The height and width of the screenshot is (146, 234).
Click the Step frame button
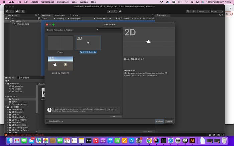coord(120,11)
